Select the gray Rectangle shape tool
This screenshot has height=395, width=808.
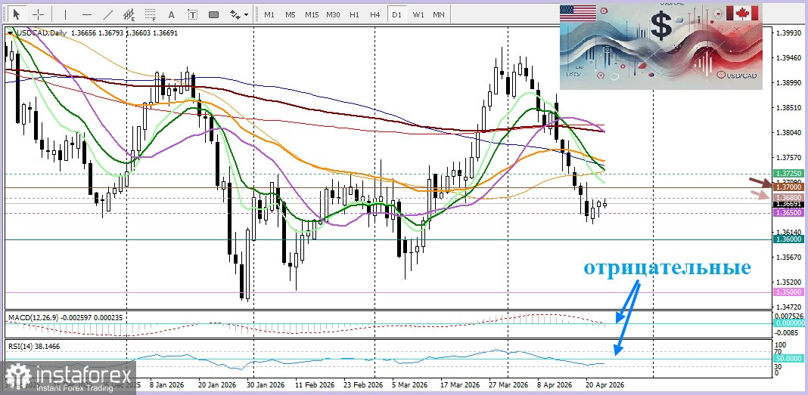[x=214, y=14]
